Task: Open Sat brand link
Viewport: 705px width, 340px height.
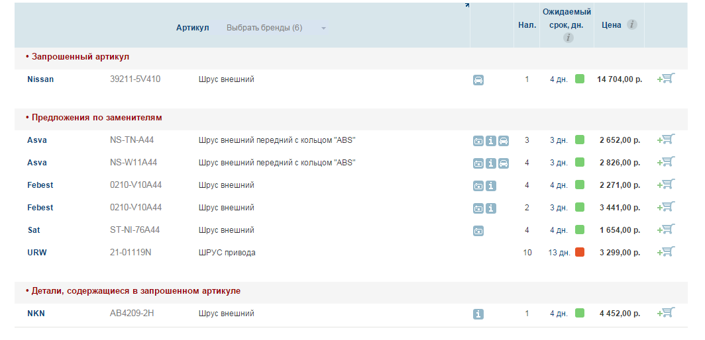Action: (x=34, y=230)
